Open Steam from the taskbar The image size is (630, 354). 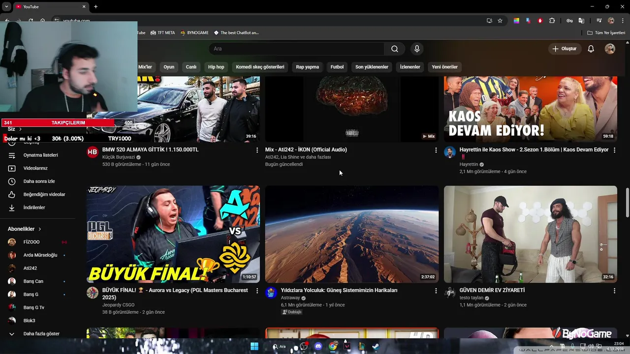click(x=376, y=346)
